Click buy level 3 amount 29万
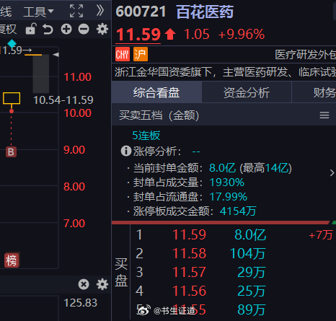 coord(252,272)
